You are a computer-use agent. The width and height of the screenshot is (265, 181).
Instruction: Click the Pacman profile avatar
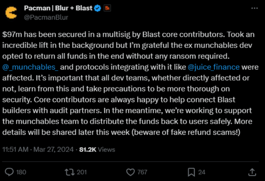click(11, 12)
